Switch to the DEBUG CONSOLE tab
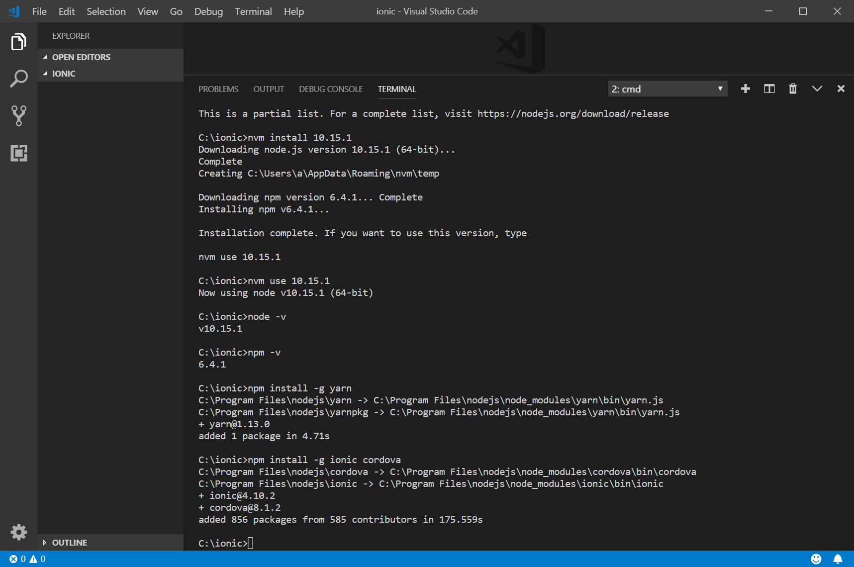The image size is (854, 567). [331, 89]
